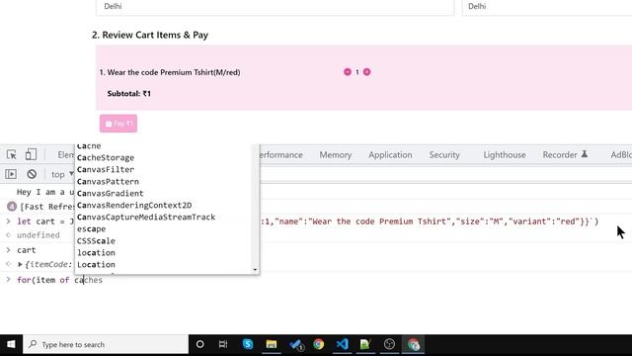Choose CanvasGradient from autocomplete list

click(110, 194)
